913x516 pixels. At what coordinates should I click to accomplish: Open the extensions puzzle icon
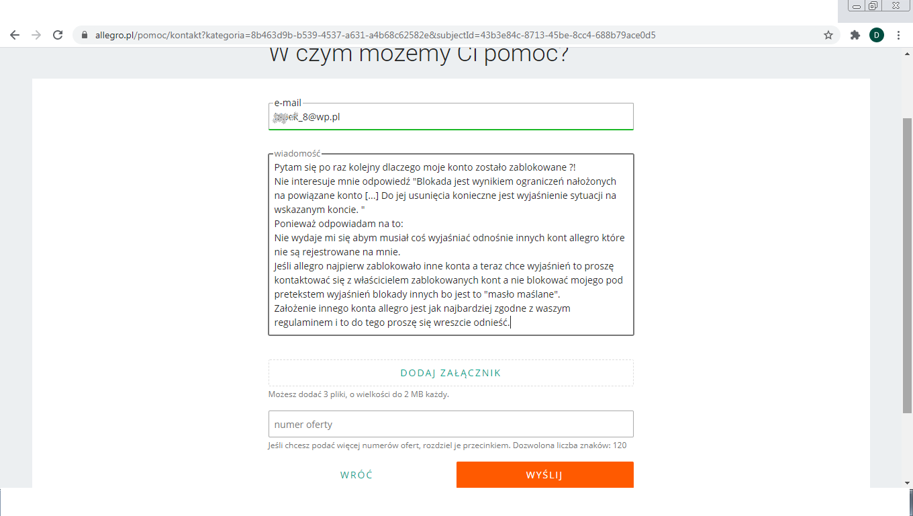pos(855,35)
